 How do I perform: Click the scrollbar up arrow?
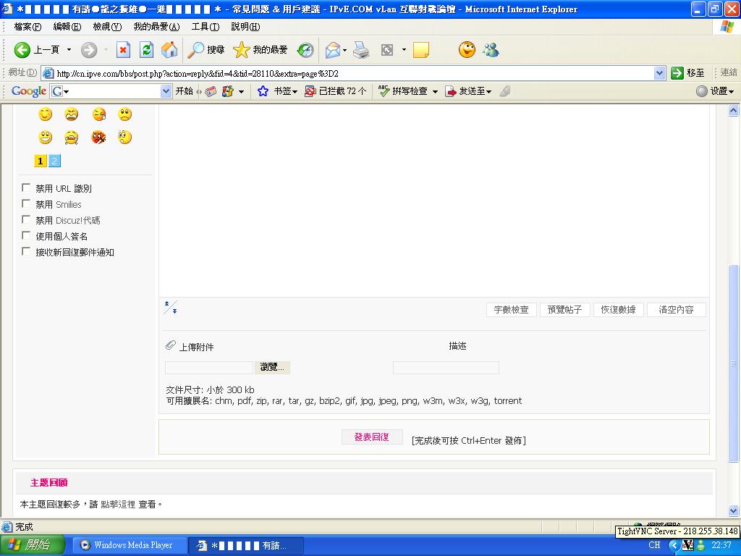tap(734, 111)
